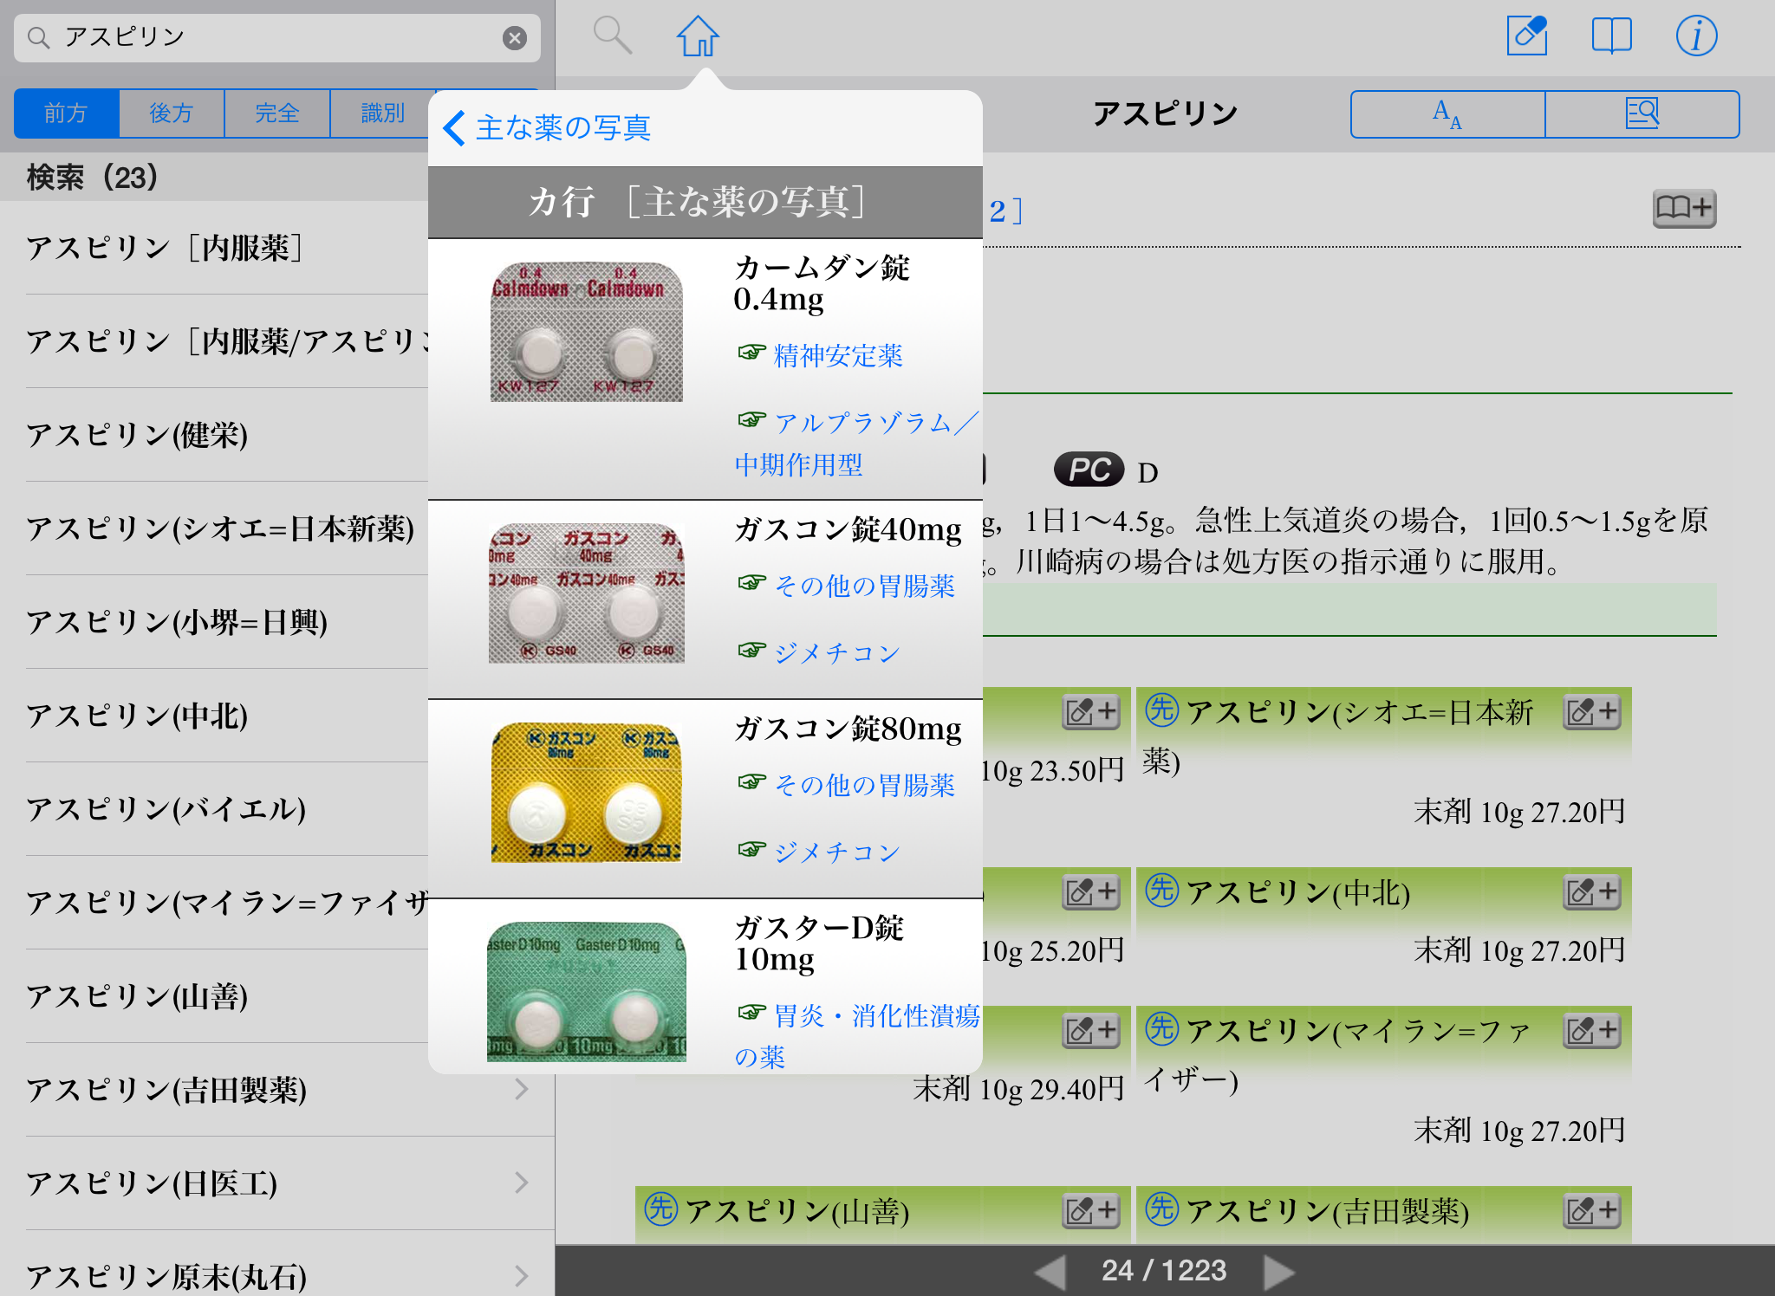Expand アスピリン(吉田製薬) list entry chevron
The height and width of the screenshot is (1296, 1775).
tap(521, 1089)
